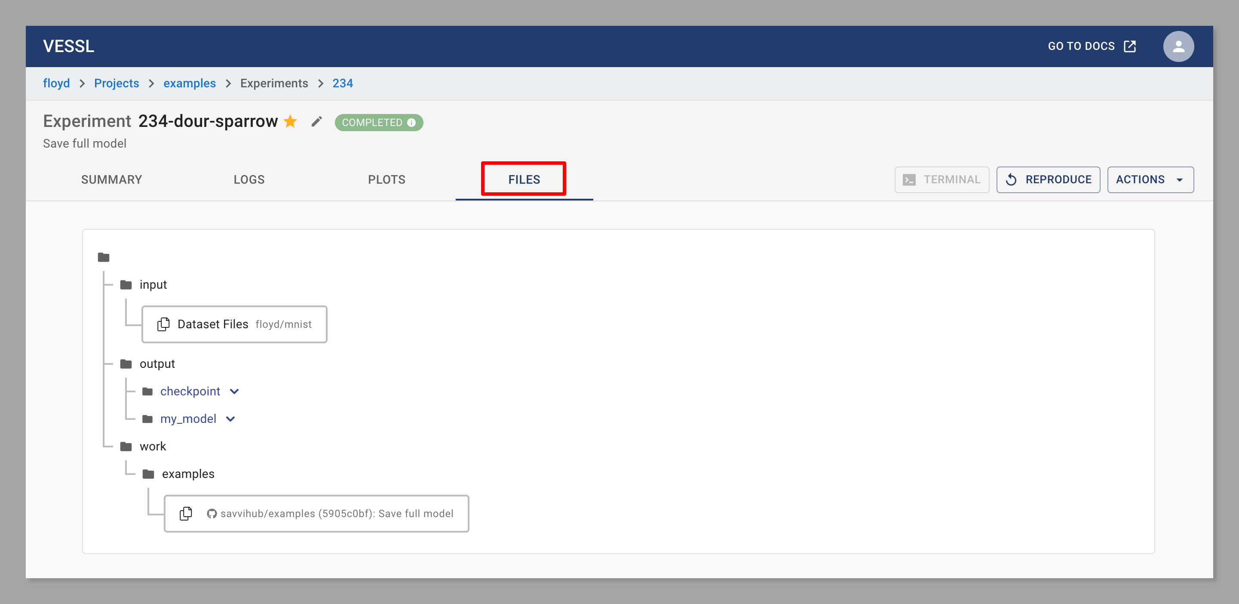Switch to the SUMMARY tab
Viewport: 1239px width, 604px height.
point(112,179)
